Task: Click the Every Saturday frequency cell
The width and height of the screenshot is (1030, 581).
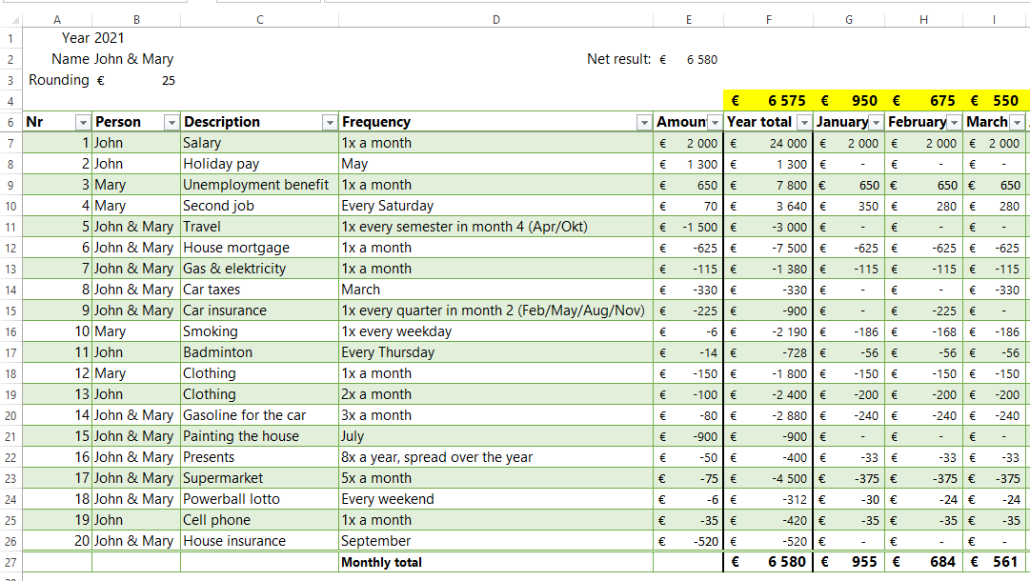Action: (496, 206)
